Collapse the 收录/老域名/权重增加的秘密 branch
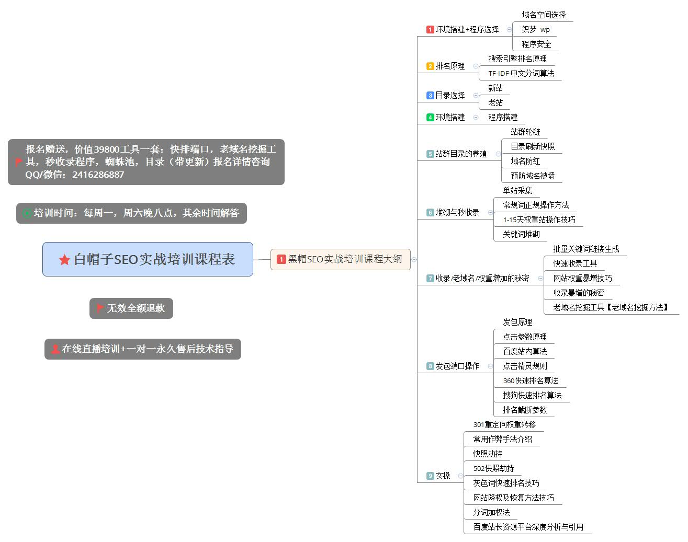 click(x=540, y=279)
